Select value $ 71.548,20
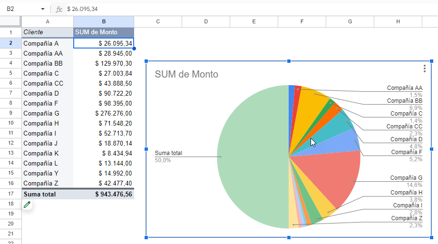Image resolution: width=438 pixels, height=244 pixels. [x=104, y=123]
